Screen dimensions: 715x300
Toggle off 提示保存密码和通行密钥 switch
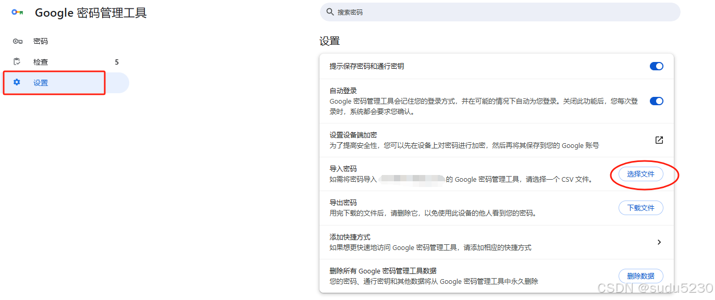pyautogui.click(x=657, y=66)
